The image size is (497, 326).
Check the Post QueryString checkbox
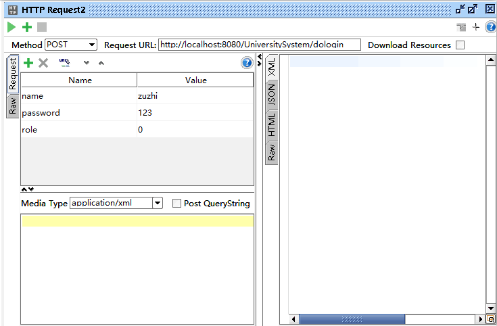click(176, 204)
